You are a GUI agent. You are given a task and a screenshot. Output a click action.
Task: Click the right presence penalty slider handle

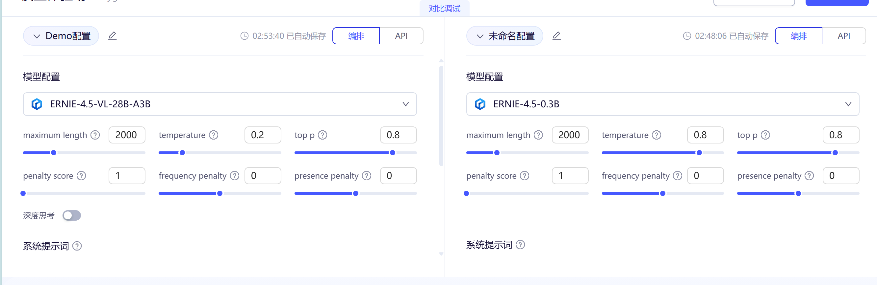(798, 194)
